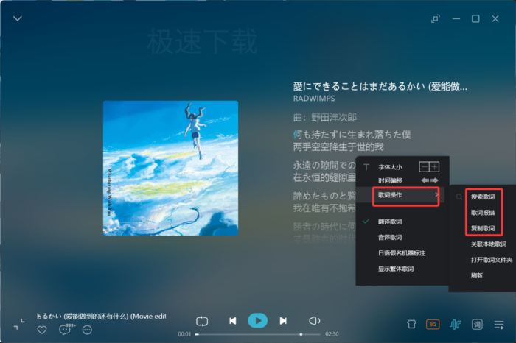
Task: Click the round play button
Action: coord(258,320)
